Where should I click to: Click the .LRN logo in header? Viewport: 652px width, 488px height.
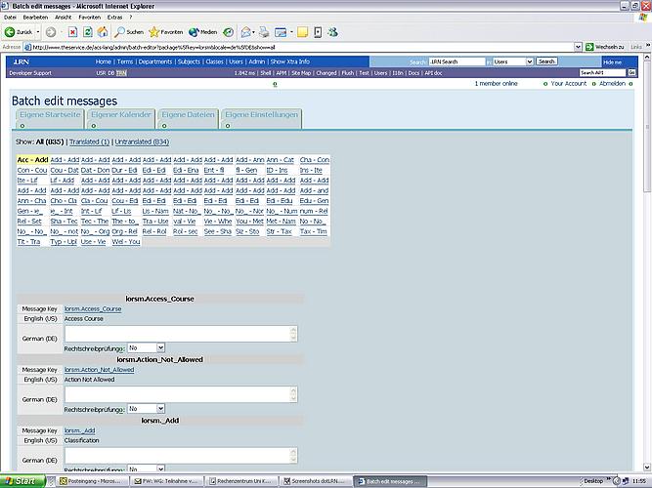click(22, 61)
